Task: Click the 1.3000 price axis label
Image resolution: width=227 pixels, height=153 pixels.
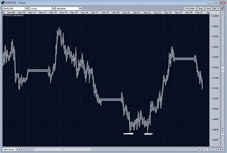Action: click(x=215, y=109)
